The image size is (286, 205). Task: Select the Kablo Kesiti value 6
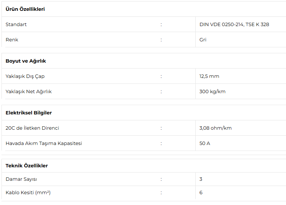201,193
